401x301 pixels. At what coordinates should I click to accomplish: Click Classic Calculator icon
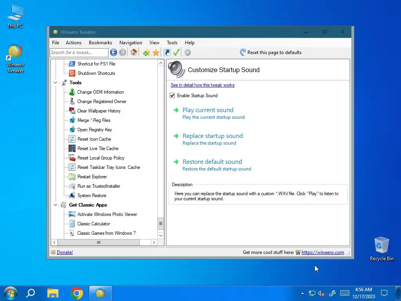coord(72,224)
